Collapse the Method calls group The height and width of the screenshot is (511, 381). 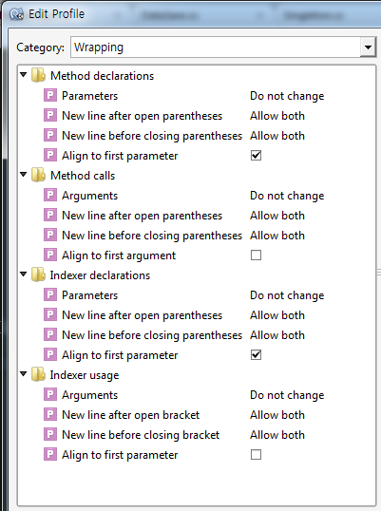(x=23, y=175)
